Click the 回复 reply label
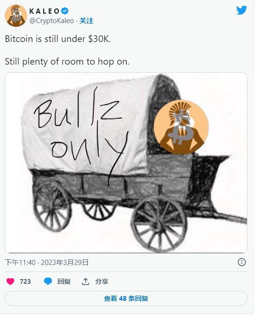This screenshot has height=314, width=255. 64,281
